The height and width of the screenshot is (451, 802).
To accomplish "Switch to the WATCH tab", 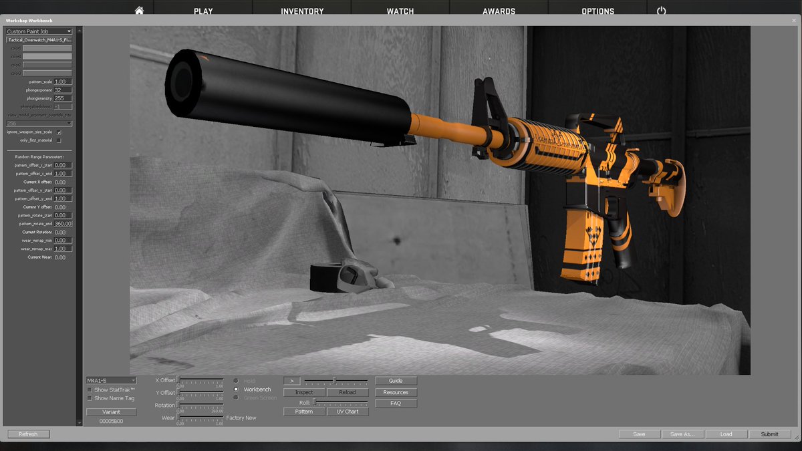I will (400, 10).
